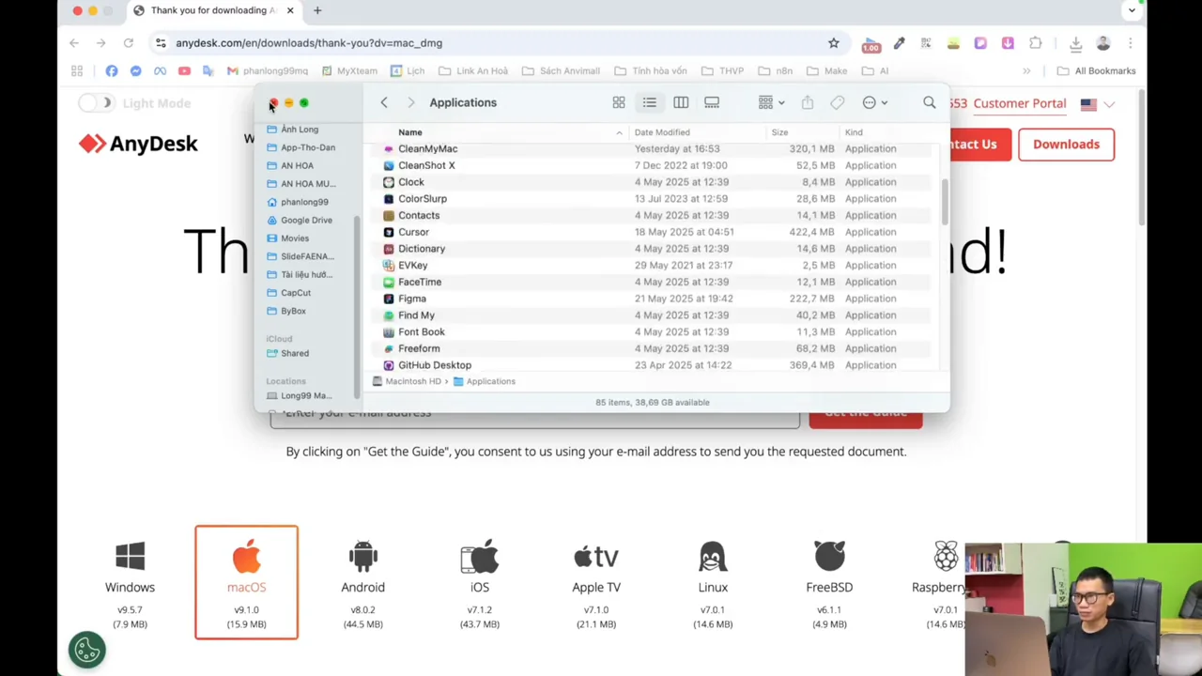This screenshot has height=676, width=1202.
Task: Reload the page in Chrome
Action: 129,43
